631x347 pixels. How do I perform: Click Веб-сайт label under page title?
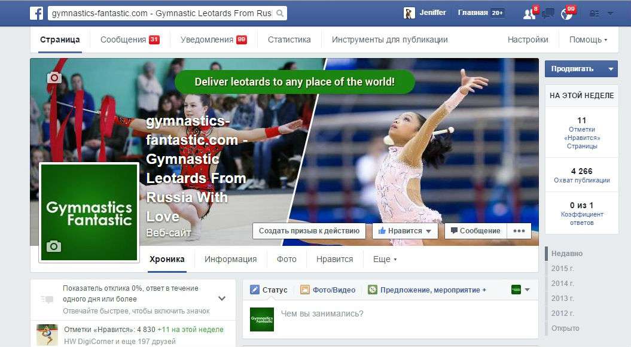pyautogui.click(x=169, y=233)
